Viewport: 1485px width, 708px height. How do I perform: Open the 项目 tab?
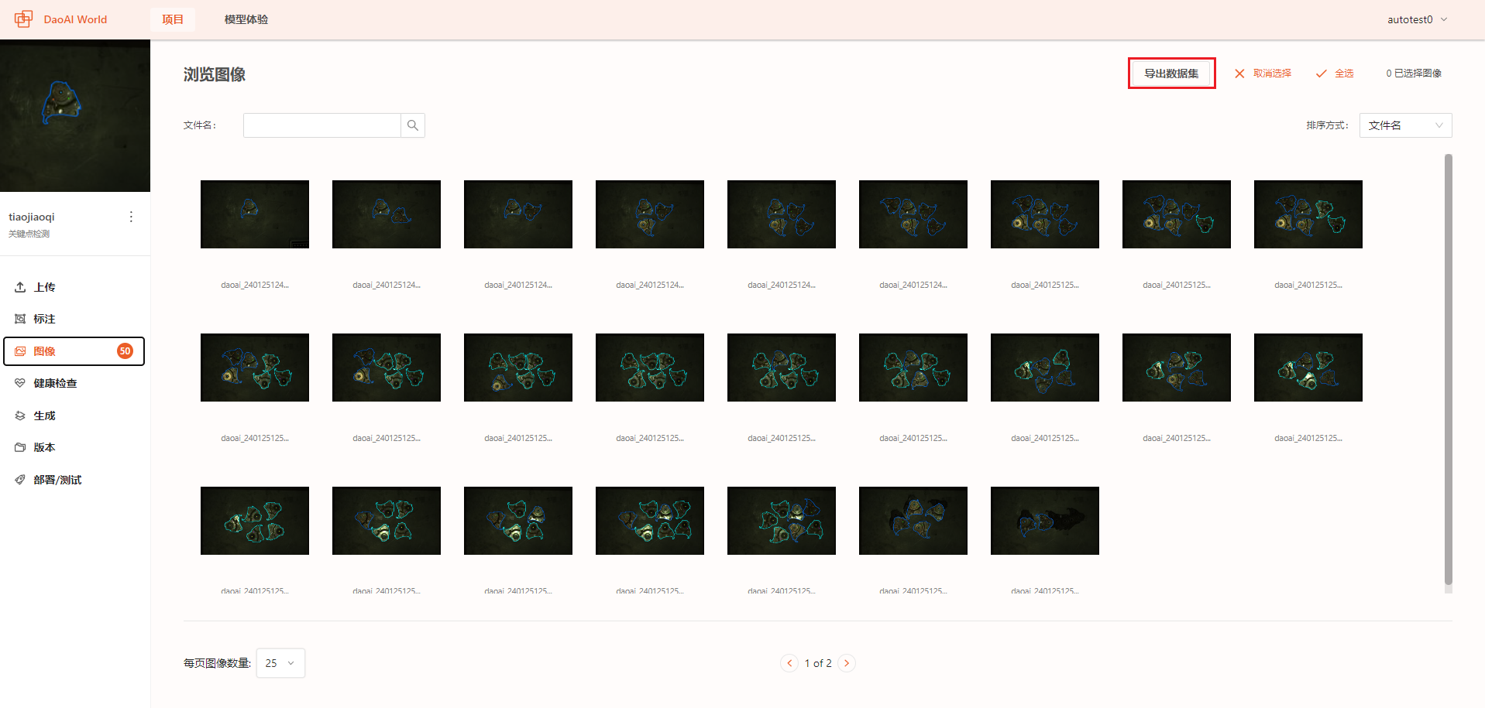(173, 19)
